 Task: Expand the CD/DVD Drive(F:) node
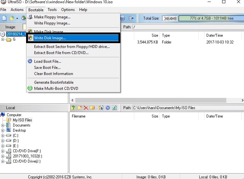(3, 151)
